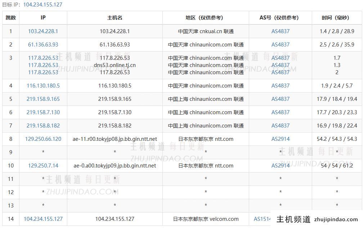Click the IP 219.158.9.165 link
The width and height of the screenshot is (364, 228).
(x=43, y=99)
